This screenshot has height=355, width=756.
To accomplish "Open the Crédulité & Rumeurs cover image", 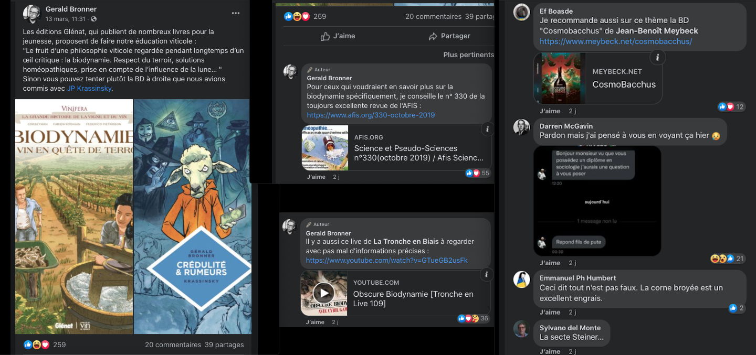I will pyautogui.click(x=193, y=216).
